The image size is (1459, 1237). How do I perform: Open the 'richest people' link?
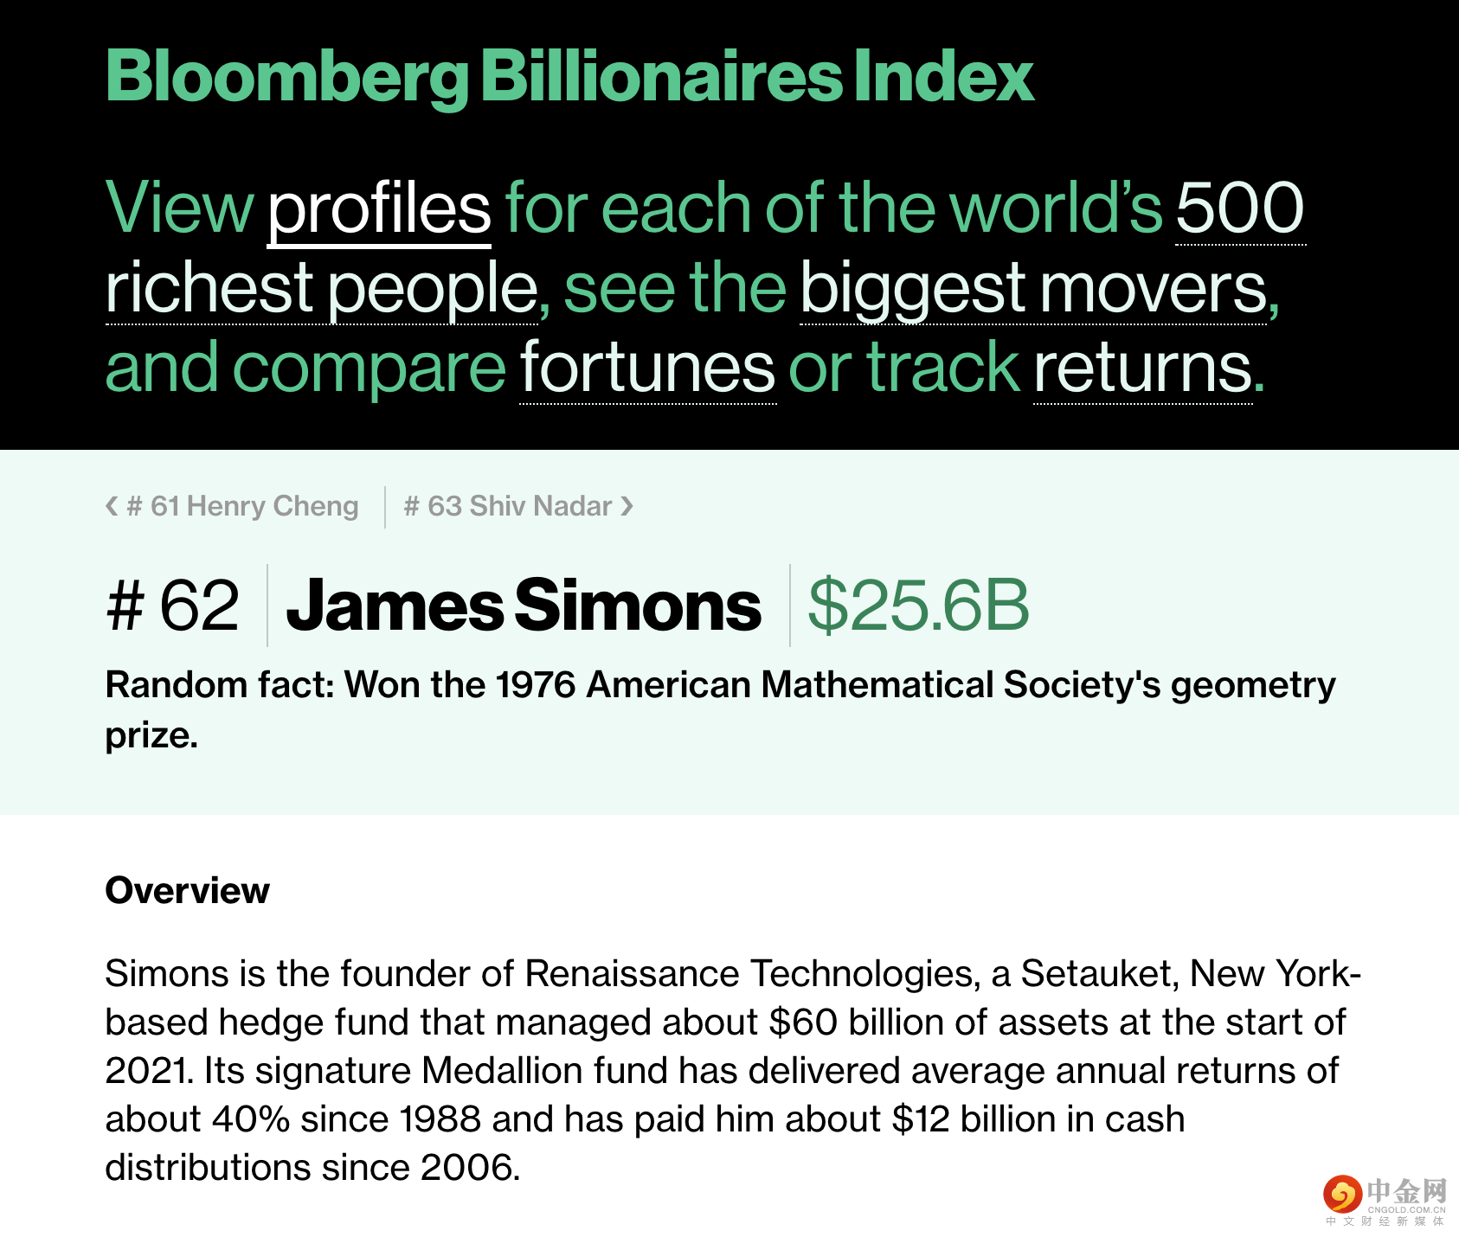(322, 288)
